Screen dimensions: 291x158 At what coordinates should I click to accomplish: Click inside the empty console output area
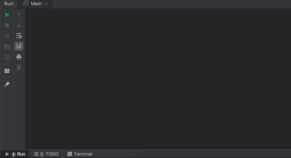[158, 79]
